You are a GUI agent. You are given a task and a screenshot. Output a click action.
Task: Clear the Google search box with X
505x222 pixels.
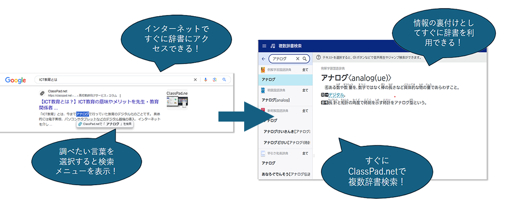[x=195, y=80]
